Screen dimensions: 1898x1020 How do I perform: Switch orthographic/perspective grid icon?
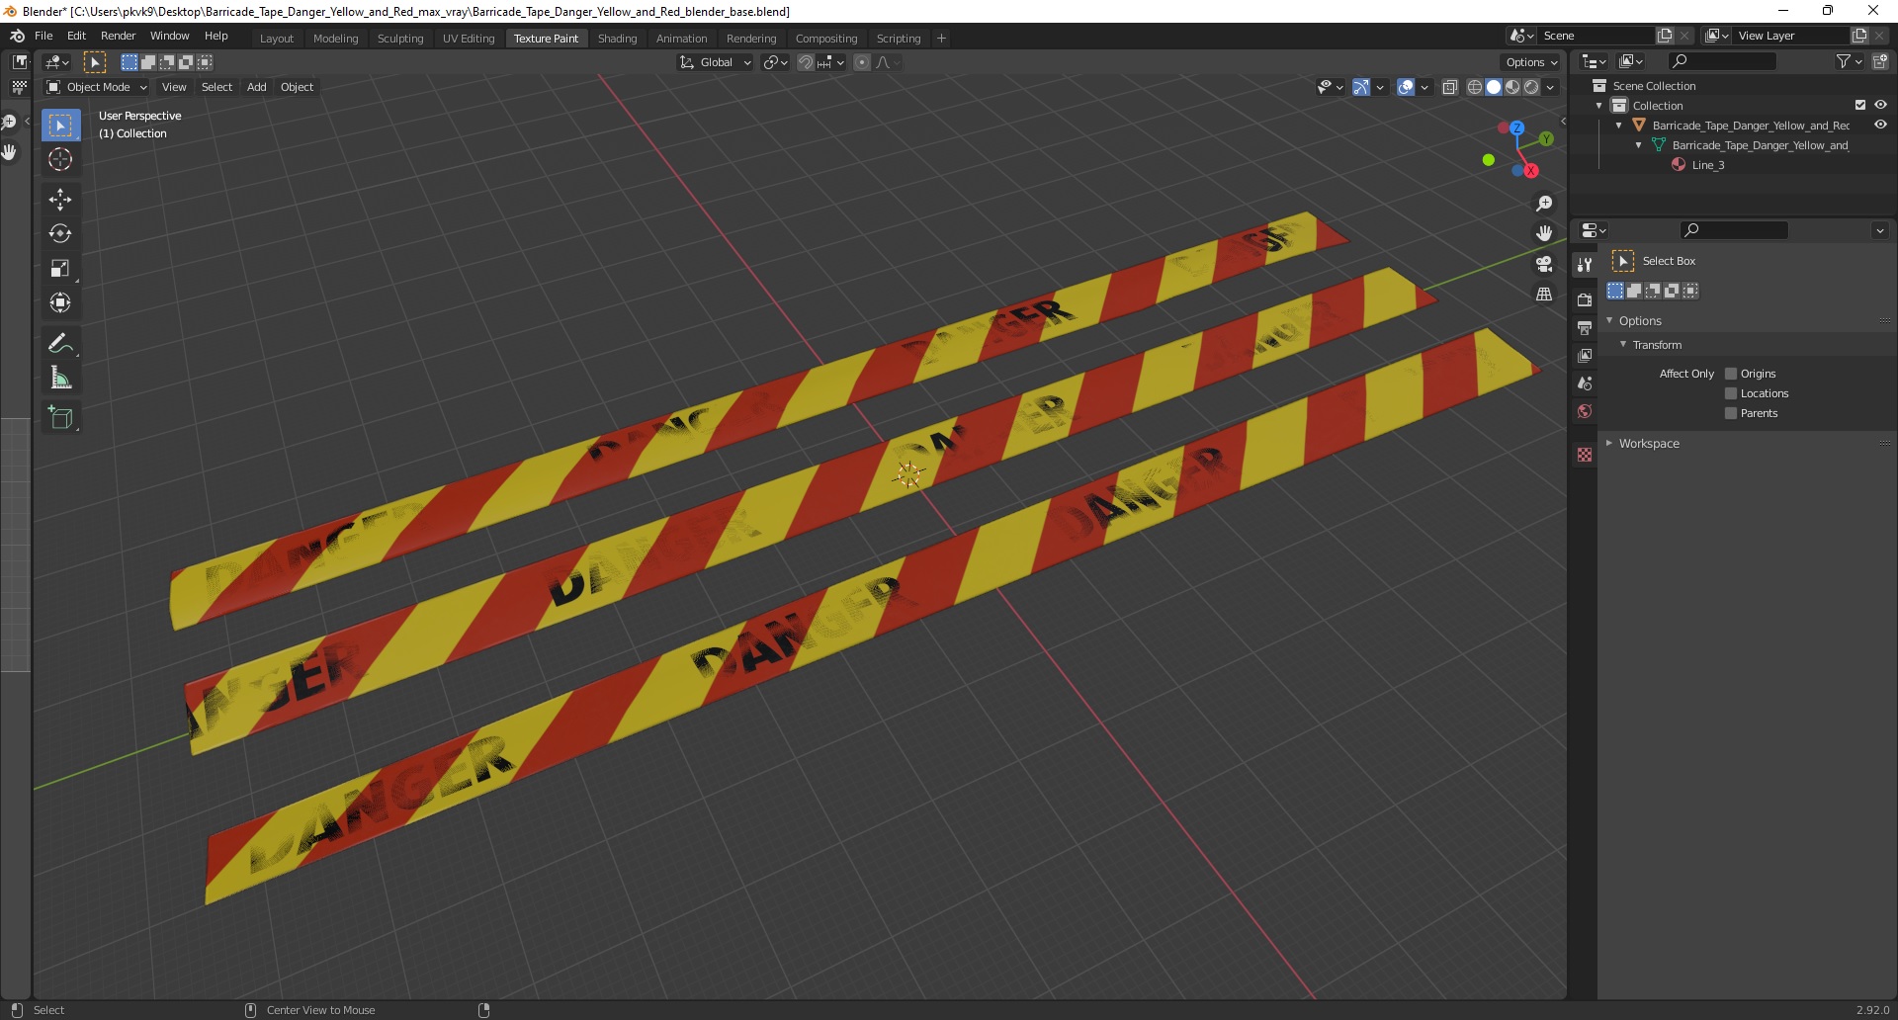click(x=1544, y=295)
